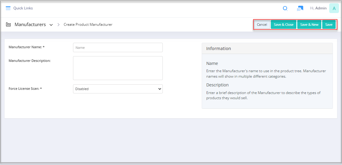The image size is (342, 165).
Task: Click the search magnifier icon
Action: pos(285,8)
